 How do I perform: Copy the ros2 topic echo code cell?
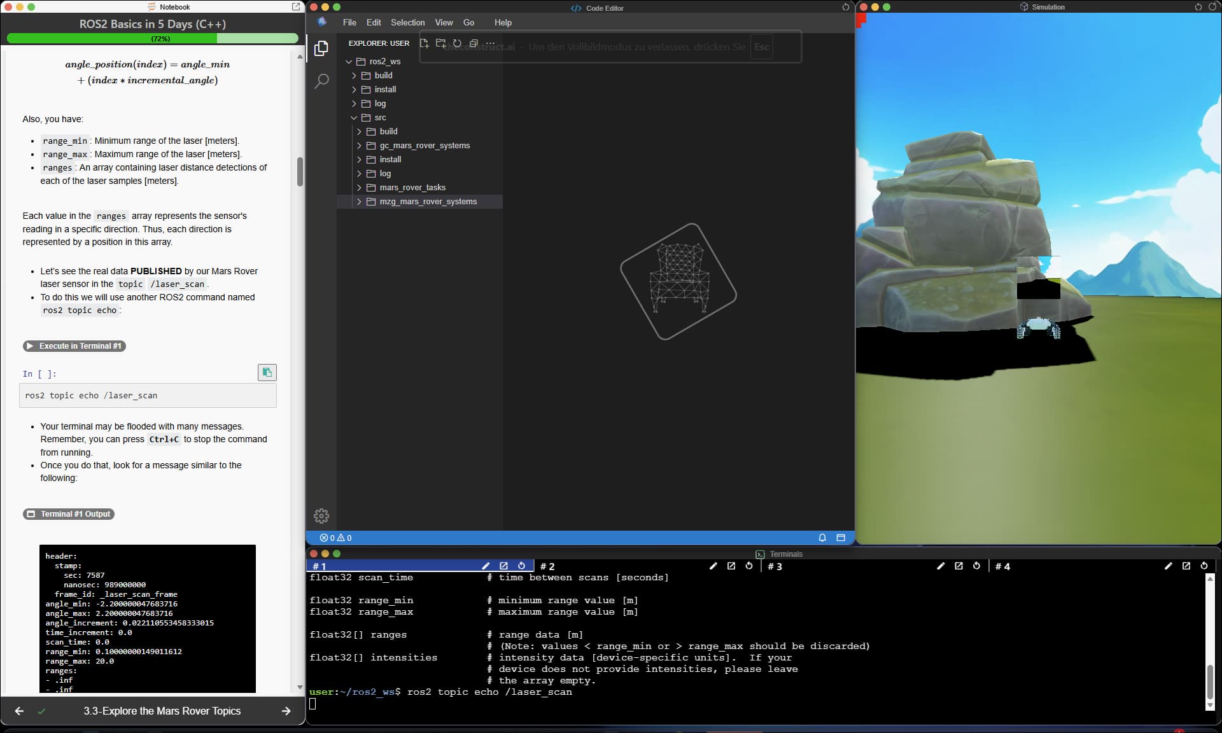click(x=267, y=372)
